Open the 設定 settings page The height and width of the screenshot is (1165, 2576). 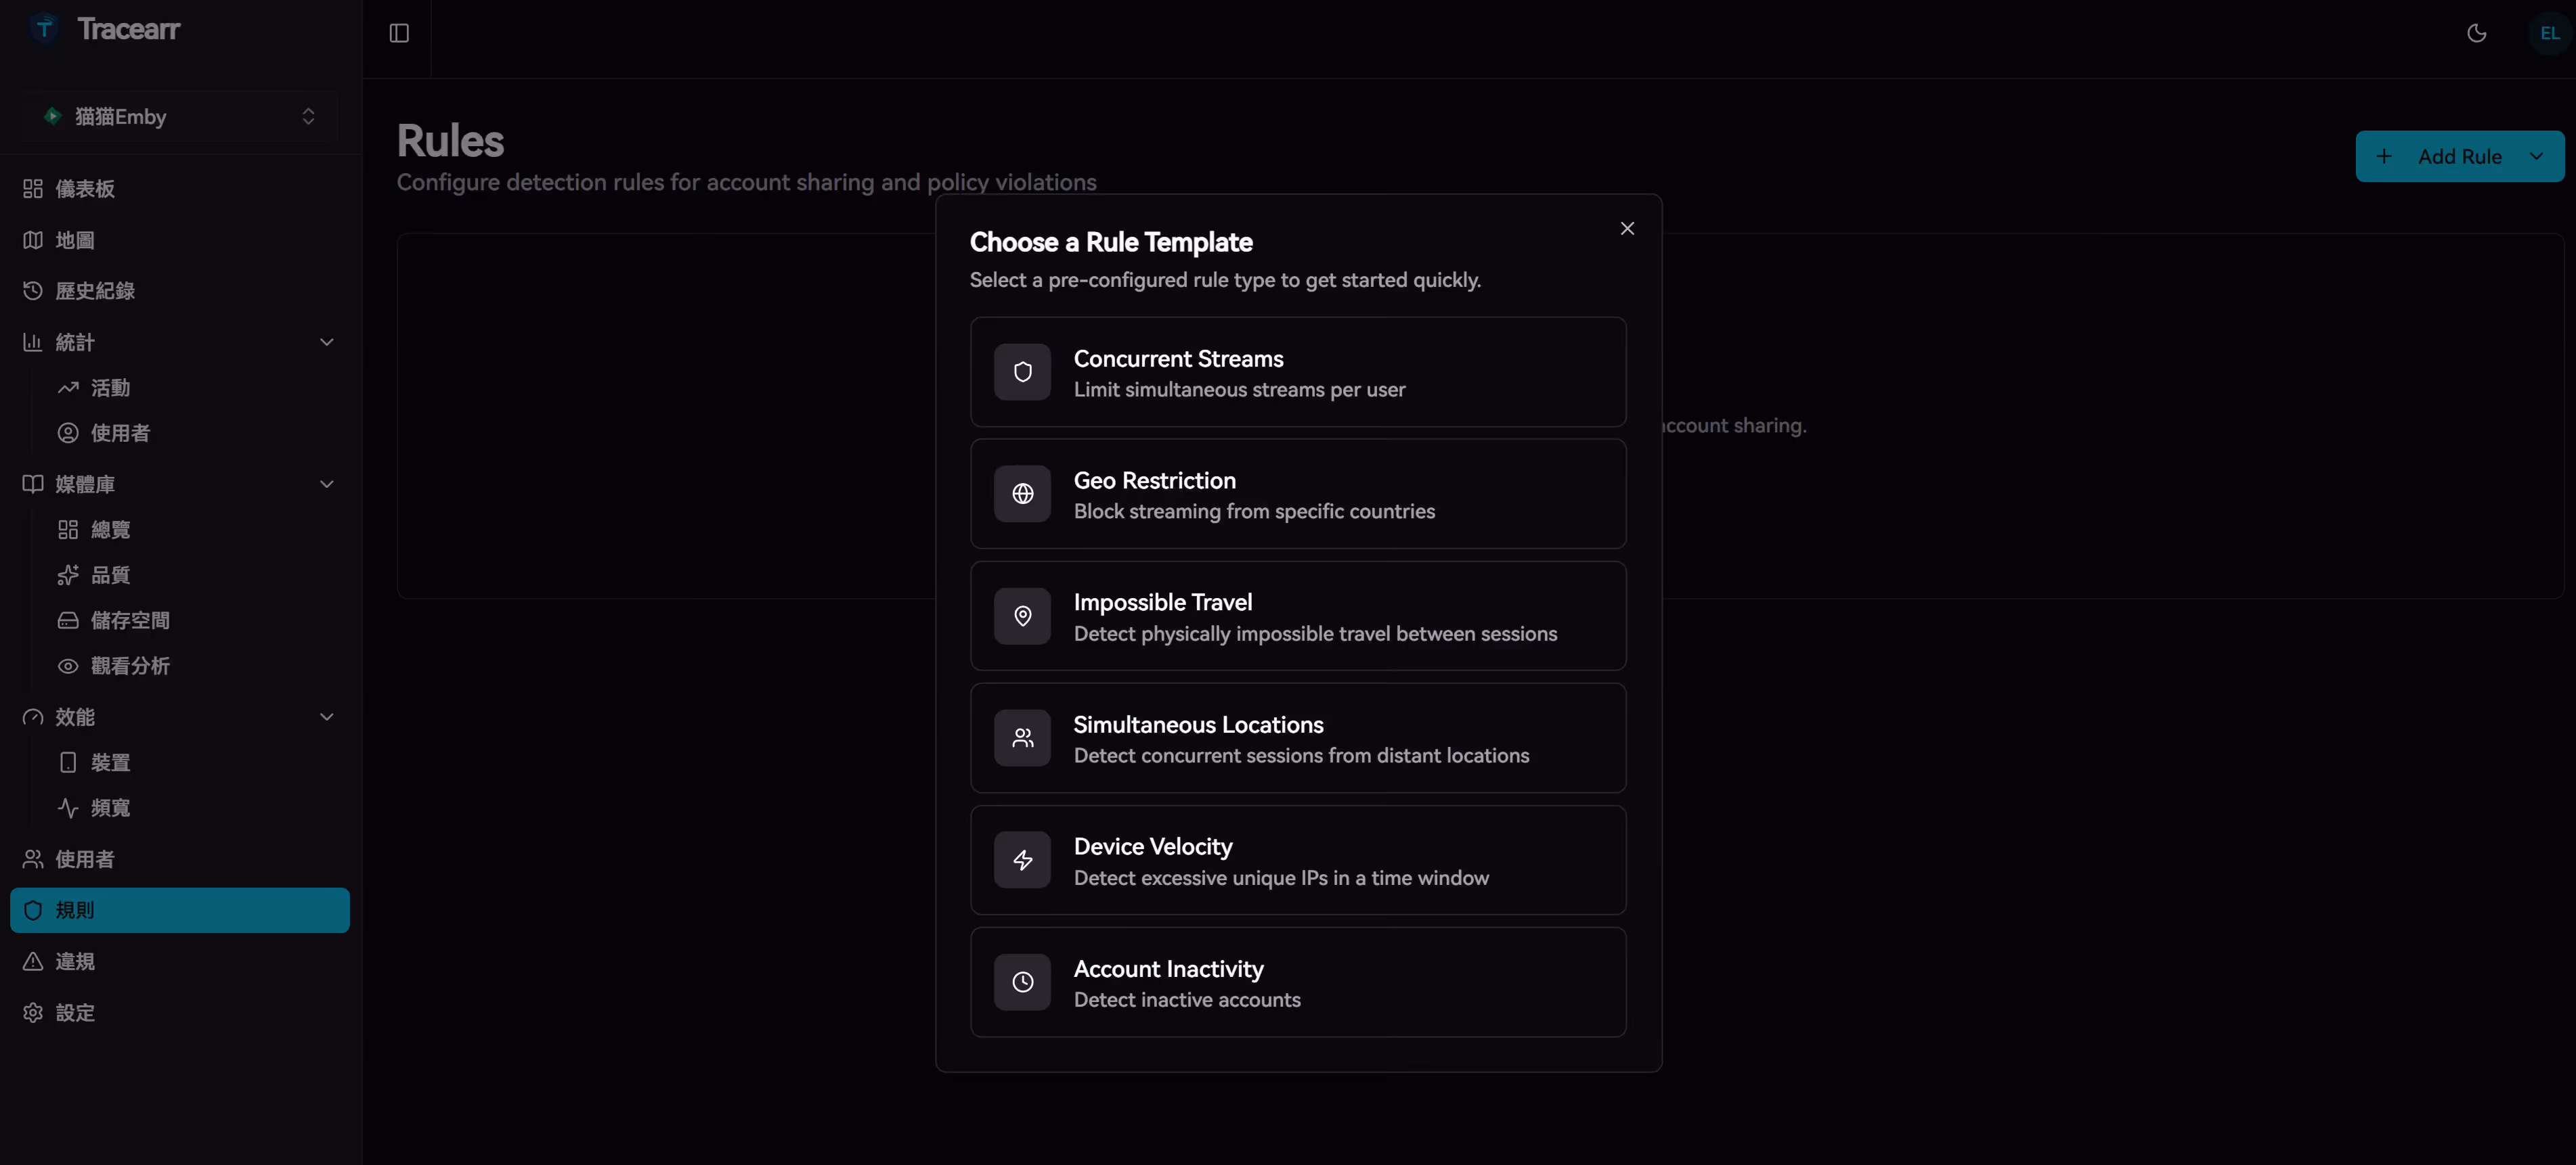pos(75,1012)
